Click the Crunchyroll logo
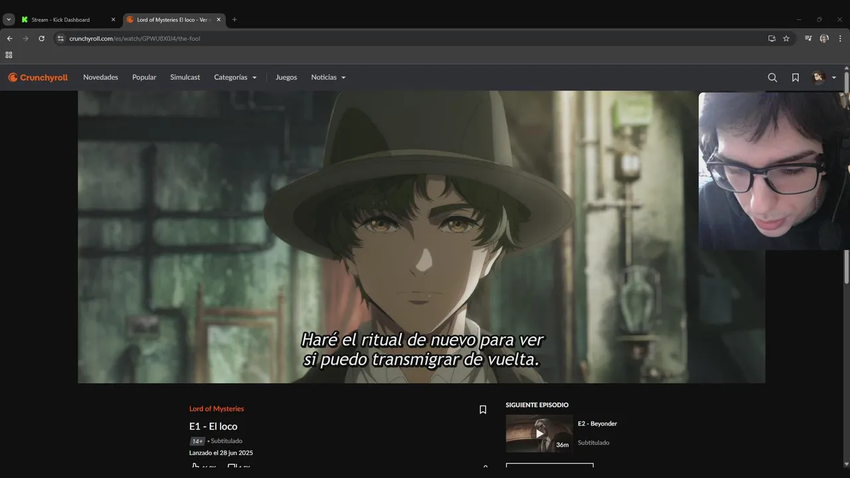Image resolution: width=850 pixels, height=478 pixels. coord(38,78)
